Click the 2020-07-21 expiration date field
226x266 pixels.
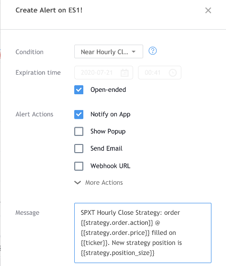click(x=103, y=73)
